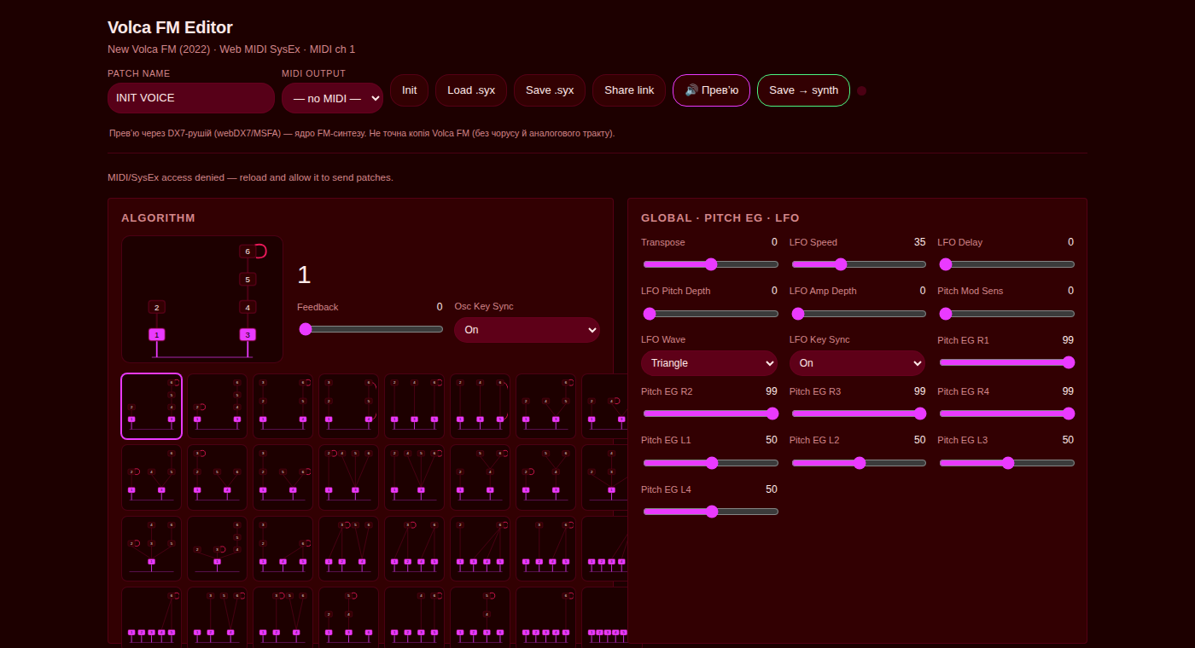The height and width of the screenshot is (648, 1195).
Task: Adjust the Transpose slider
Action: tap(710, 264)
